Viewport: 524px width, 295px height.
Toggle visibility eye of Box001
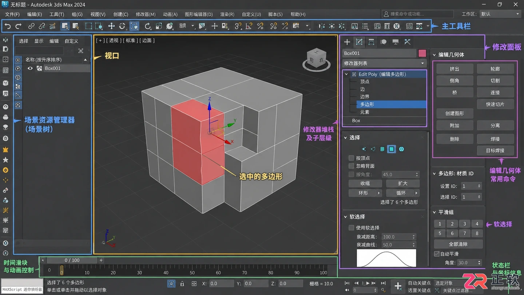point(30,68)
